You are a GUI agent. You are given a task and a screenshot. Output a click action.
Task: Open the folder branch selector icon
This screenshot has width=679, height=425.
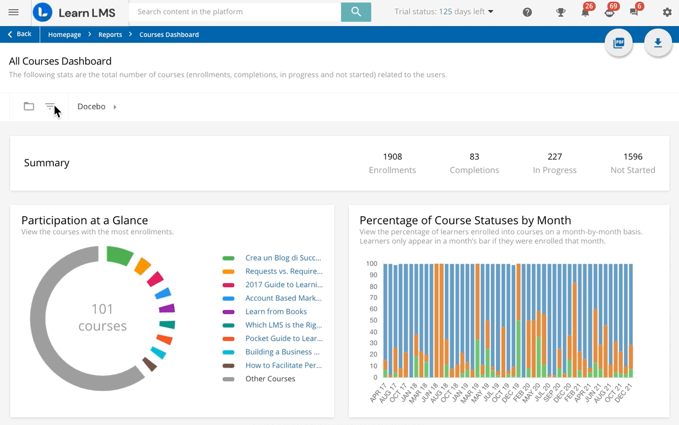click(29, 106)
